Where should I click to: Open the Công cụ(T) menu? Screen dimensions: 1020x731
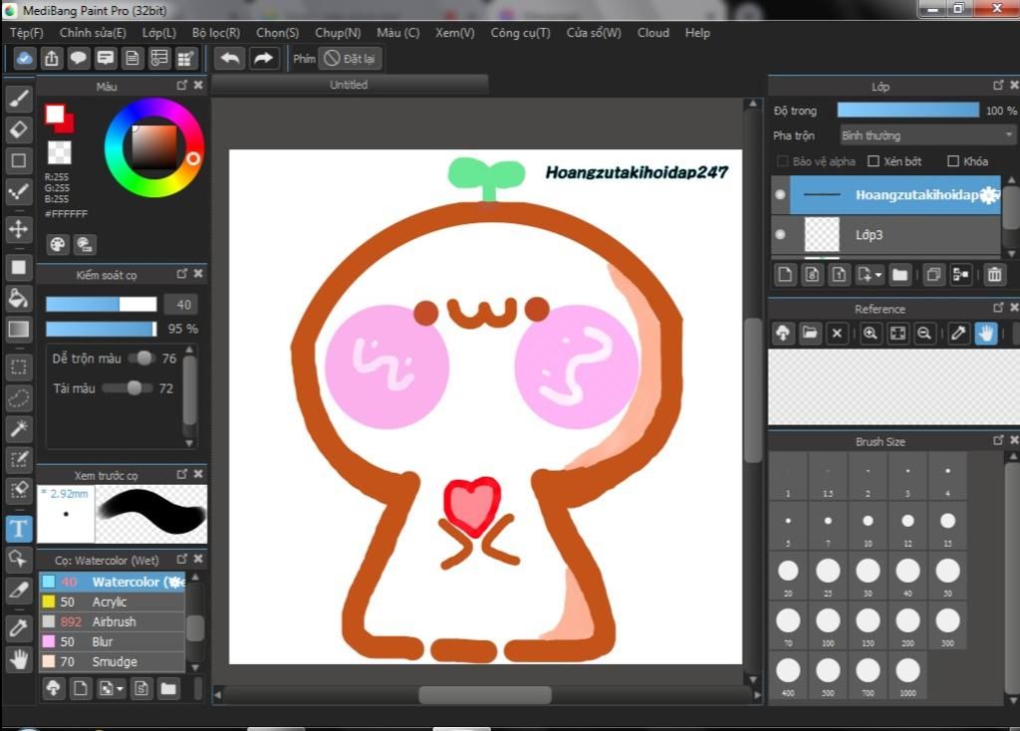pyautogui.click(x=520, y=33)
